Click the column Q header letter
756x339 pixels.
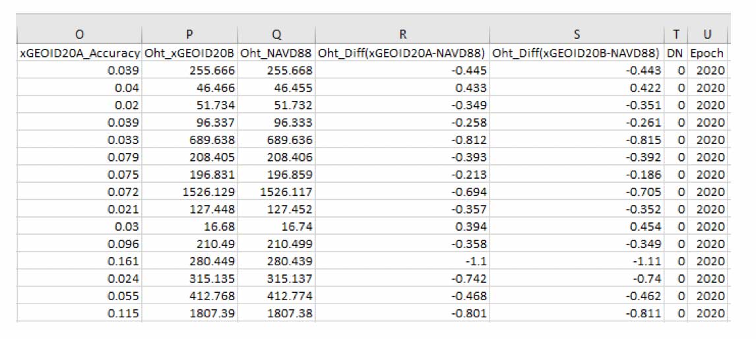click(x=276, y=35)
